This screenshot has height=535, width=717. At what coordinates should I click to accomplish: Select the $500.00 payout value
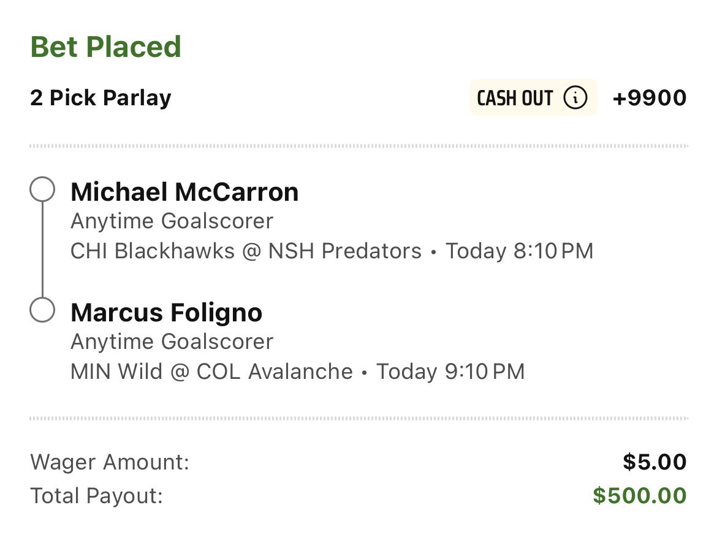pyautogui.click(x=640, y=496)
